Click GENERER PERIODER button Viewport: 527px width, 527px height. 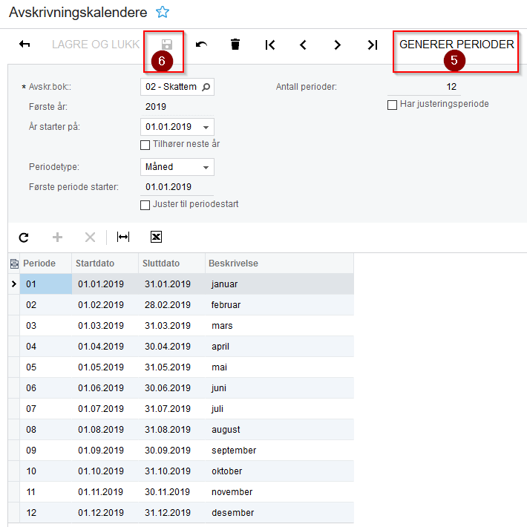click(456, 45)
